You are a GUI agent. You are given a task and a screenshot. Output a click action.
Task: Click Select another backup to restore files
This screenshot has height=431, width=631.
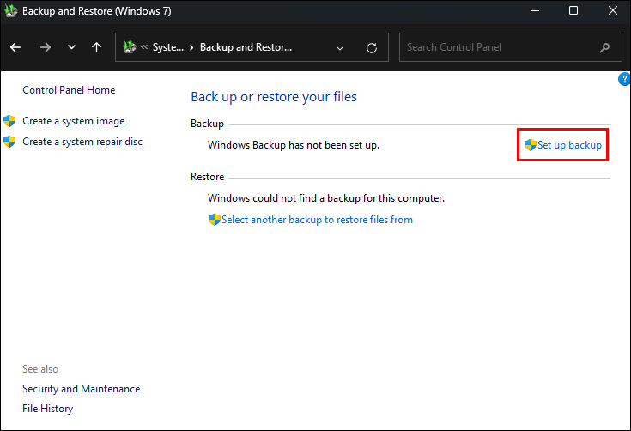tap(317, 220)
